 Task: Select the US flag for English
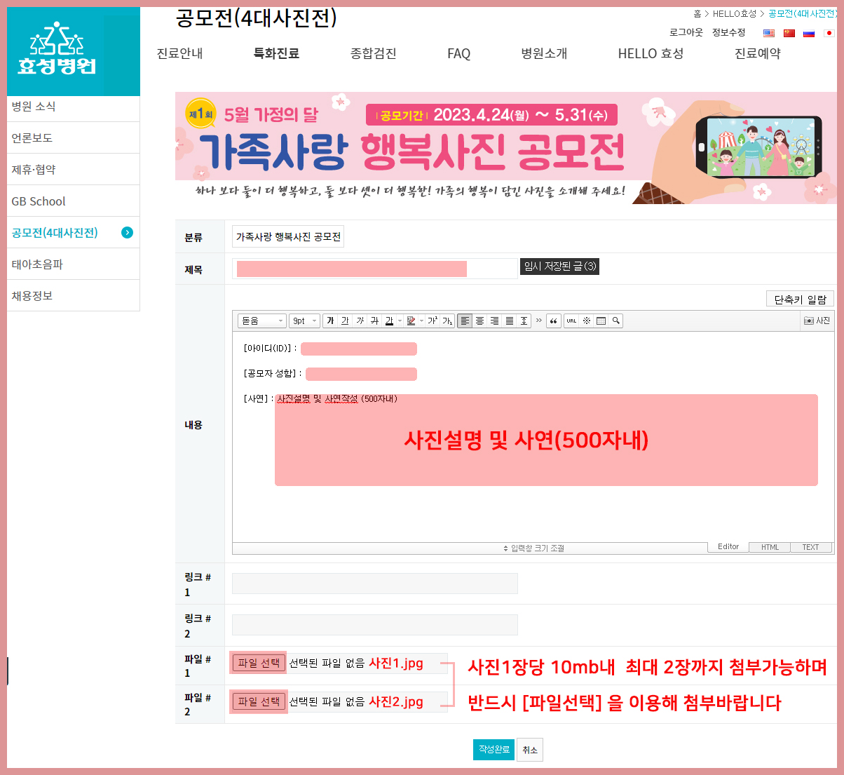[769, 33]
